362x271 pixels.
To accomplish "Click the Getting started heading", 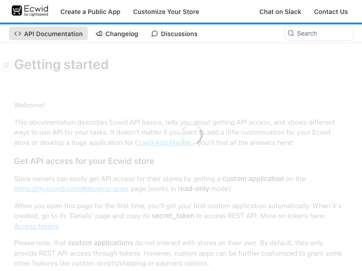I will coord(61,65).
